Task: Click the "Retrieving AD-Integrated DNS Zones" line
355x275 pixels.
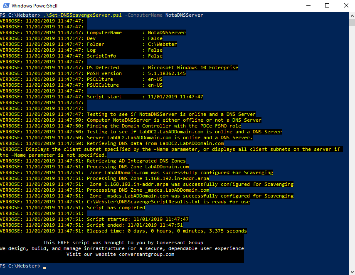Action: click(136, 161)
